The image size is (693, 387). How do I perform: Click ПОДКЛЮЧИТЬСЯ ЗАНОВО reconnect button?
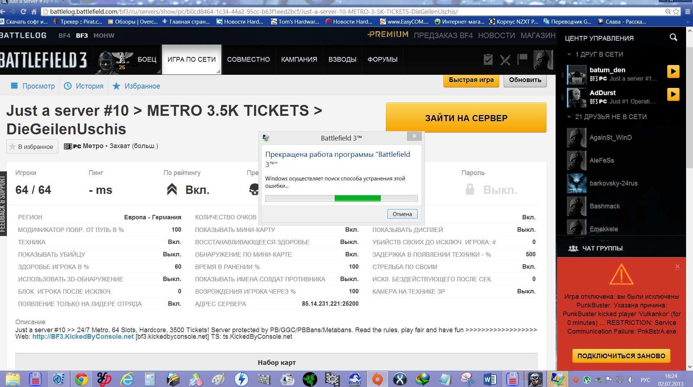tap(621, 356)
